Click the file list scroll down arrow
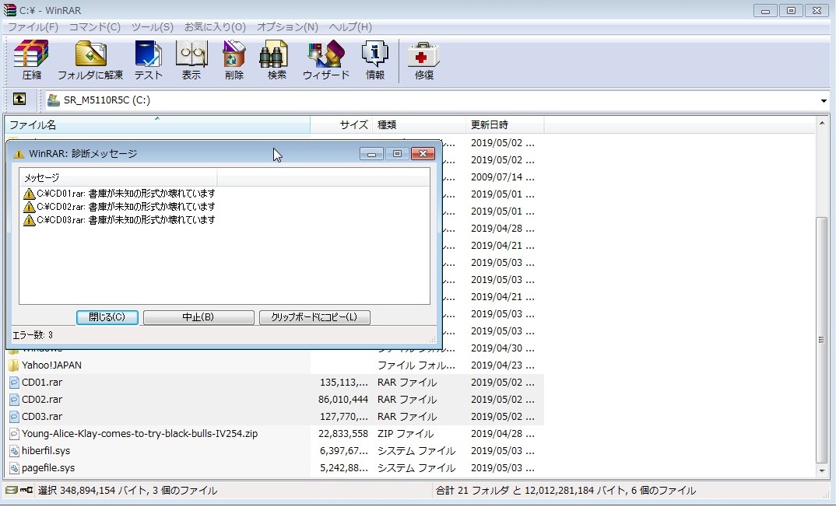 click(822, 470)
